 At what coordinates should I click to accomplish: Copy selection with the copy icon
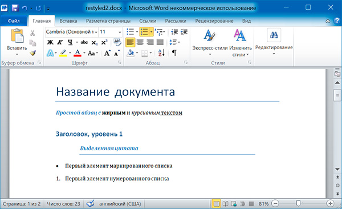pos(32,43)
